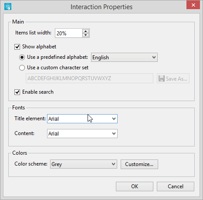
Task: Open the Content font dropdown
Action: 82,133
